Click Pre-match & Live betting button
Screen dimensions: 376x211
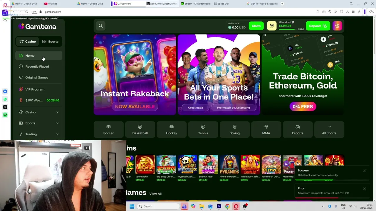click(x=233, y=108)
